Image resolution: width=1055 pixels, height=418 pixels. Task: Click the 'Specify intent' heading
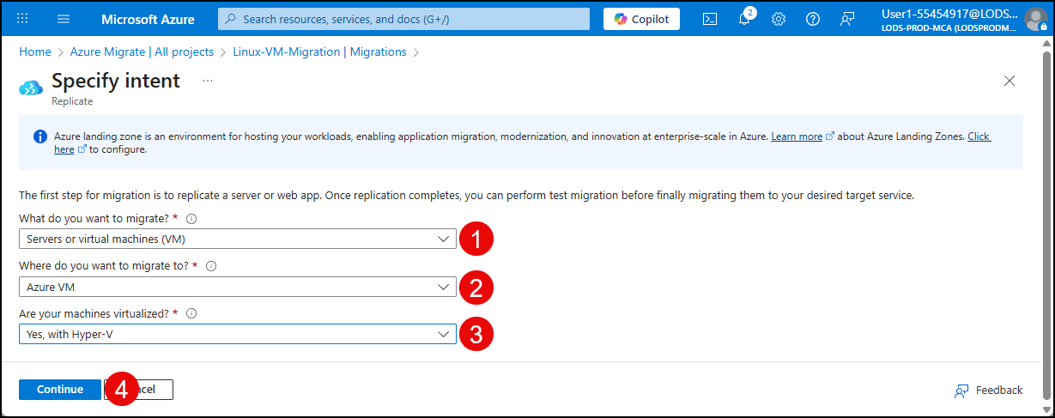116,81
